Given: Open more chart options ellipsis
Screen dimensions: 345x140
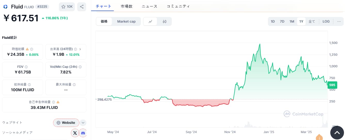Looking at the screenshot, I should pyautogui.click(x=339, y=22).
